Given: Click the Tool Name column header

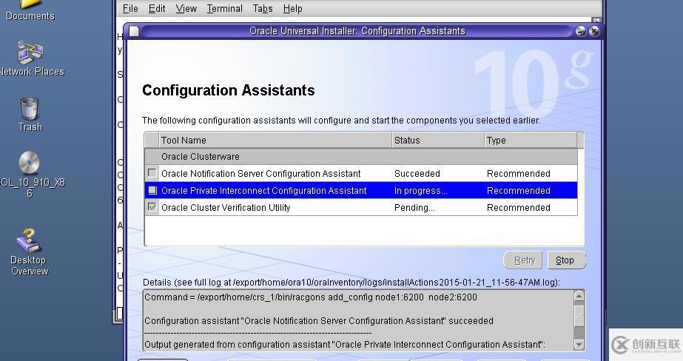Looking at the screenshot, I should pos(275,141).
